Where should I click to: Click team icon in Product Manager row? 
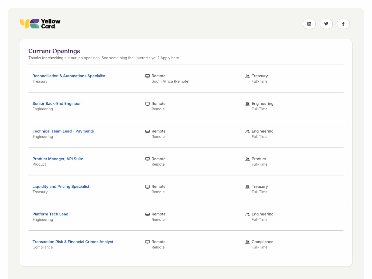(247, 159)
